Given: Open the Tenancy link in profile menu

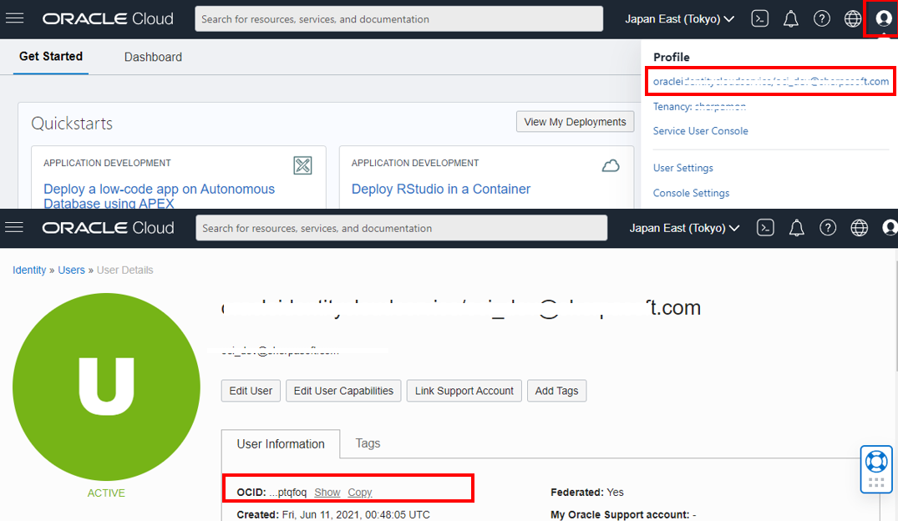Looking at the screenshot, I should click(x=699, y=107).
